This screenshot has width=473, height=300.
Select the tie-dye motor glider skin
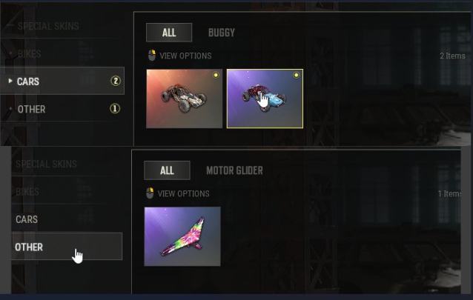click(x=182, y=236)
